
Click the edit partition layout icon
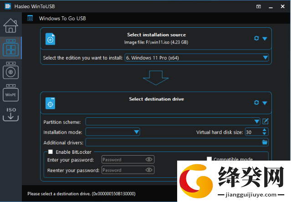pyautogui.click(x=265, y=121)
